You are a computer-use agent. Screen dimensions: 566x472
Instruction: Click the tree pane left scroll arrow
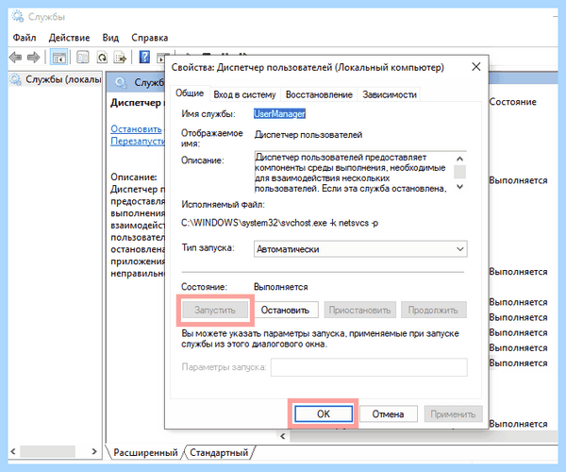(13, 451)
